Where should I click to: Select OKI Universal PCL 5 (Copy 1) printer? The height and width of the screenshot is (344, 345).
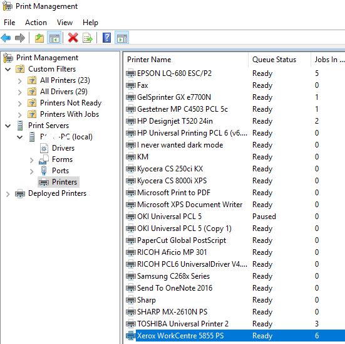click(184, 228)
